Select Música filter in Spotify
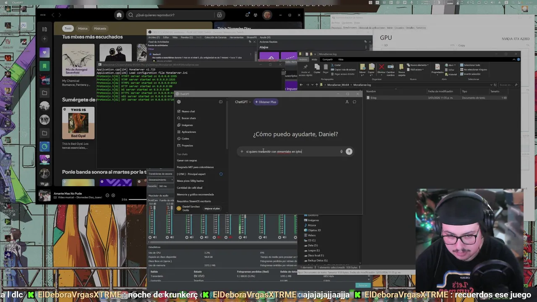The width and height of the screenshot is (537, 302). click(x=83, y=29)
